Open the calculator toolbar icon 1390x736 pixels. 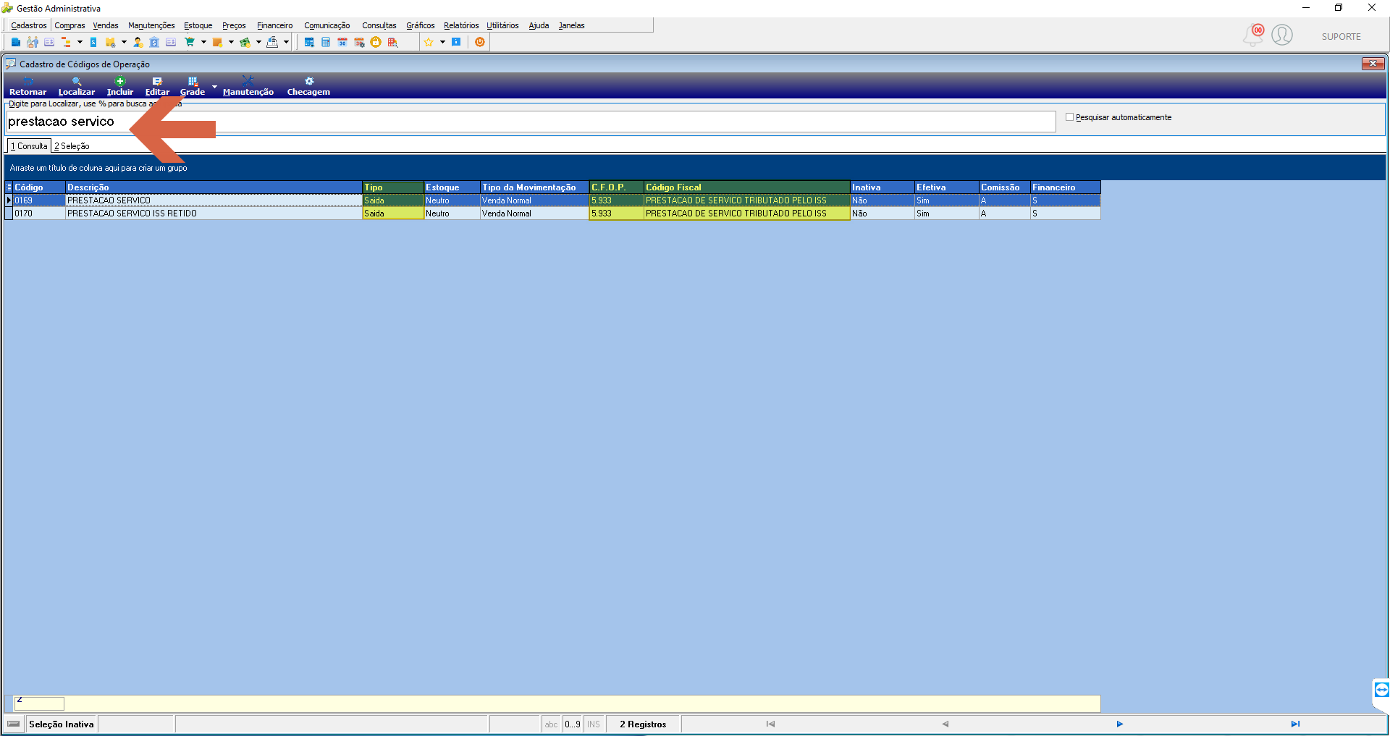pyautogui.click(x=326, y=42)
